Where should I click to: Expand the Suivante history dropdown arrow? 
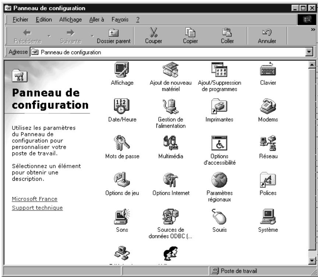pyautogui.click(x=92, y=36)
